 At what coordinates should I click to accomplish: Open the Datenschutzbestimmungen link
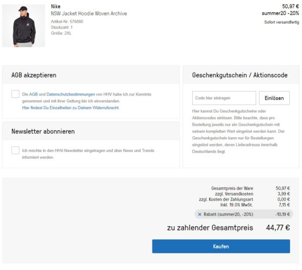pyautogui.click(x=70, y=95)
